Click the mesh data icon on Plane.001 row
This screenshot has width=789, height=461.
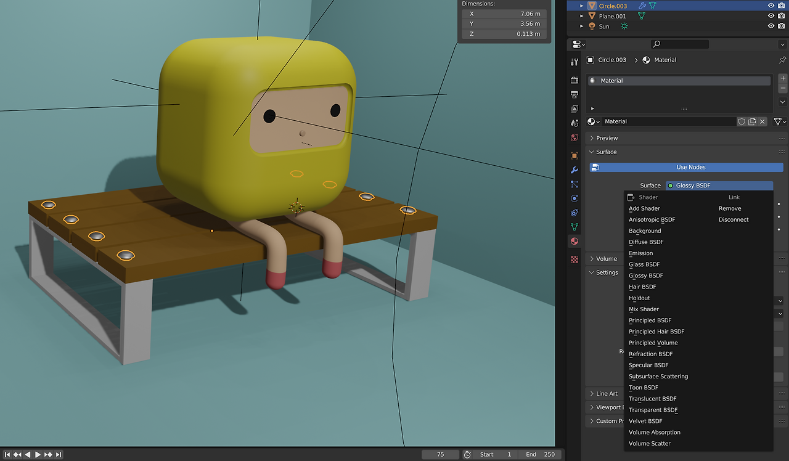[x=642, y=16]
